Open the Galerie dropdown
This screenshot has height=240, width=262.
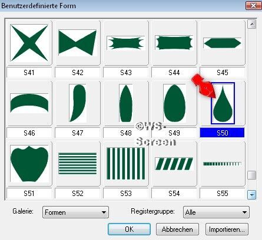75,212
